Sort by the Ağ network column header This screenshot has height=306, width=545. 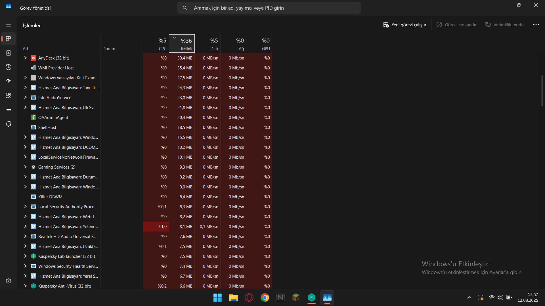pos(233,44)
